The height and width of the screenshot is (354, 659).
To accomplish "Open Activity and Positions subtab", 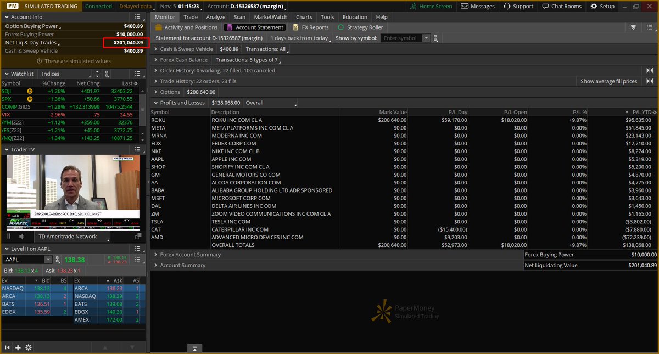I will click(x=186, y=27).
